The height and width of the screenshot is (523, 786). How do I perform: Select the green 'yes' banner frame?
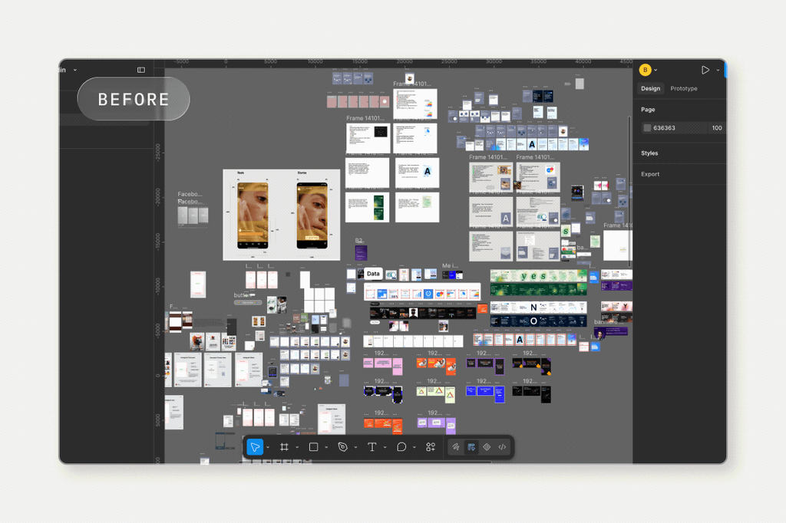(538, 276)
